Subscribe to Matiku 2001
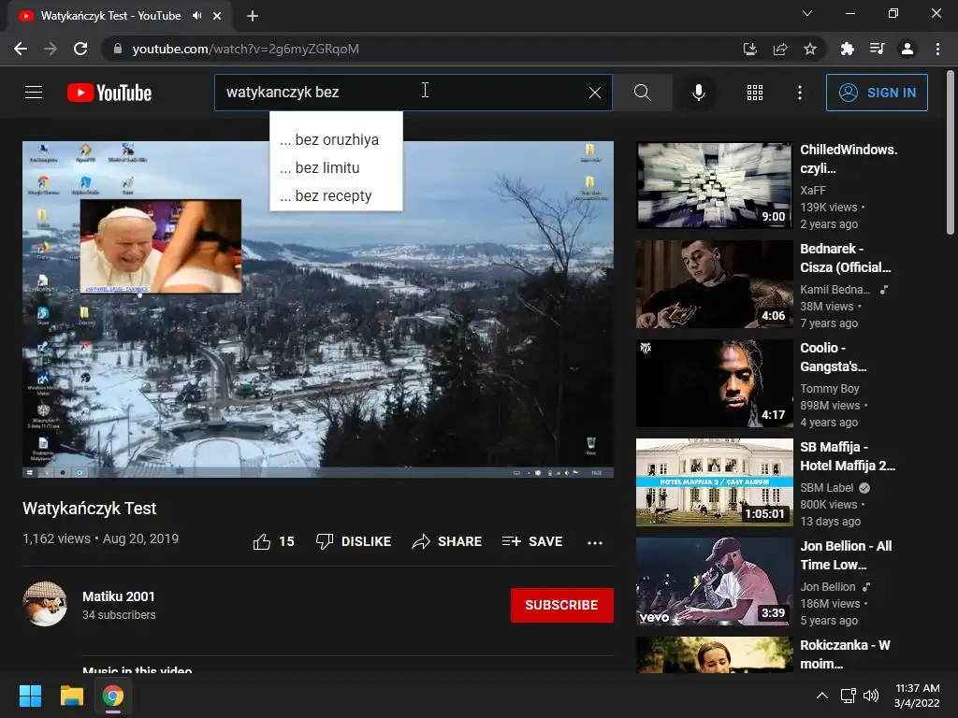This screenshot has height=718, width=958. pyautogui.click(x=561, y=605)
